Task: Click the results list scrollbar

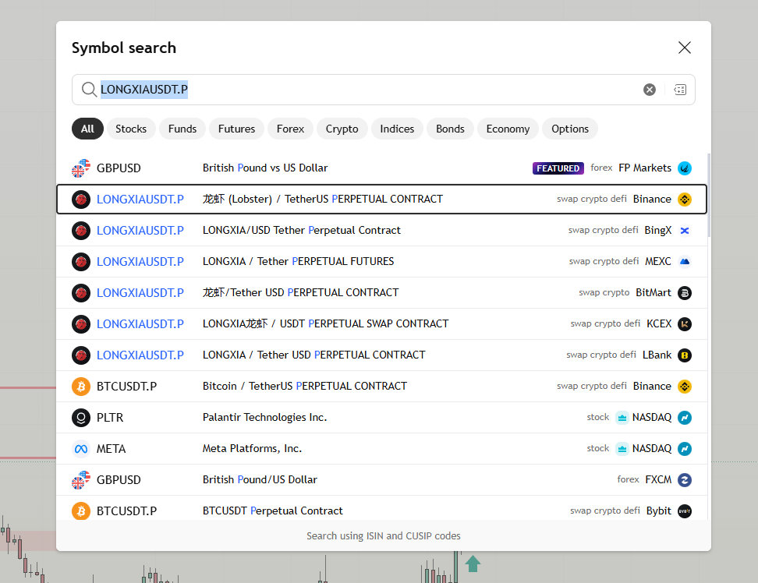Action: [x=709, y=195]
